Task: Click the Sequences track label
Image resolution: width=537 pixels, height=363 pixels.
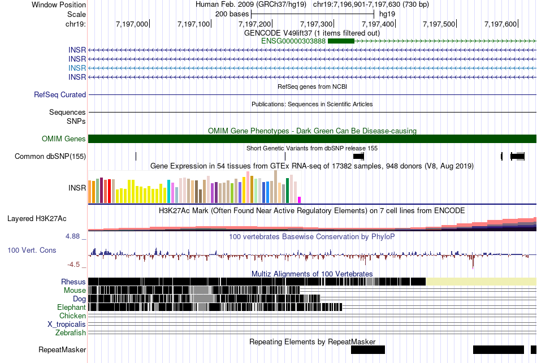Action: [67, 112]
